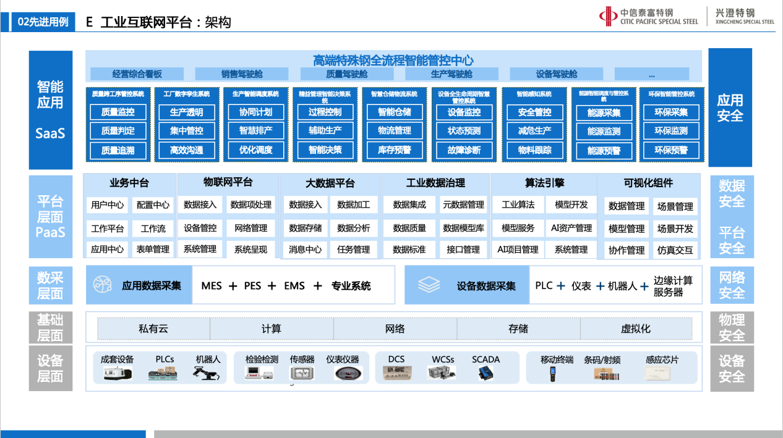
Task: Select the 环保预警 box
Action: tap(671, 150)
